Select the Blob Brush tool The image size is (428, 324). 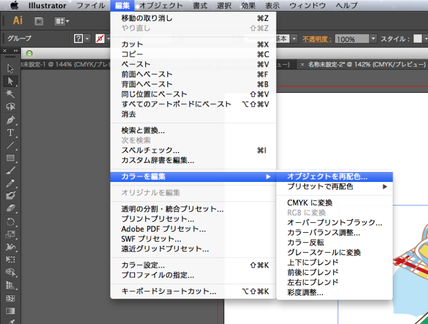coord(11,195)
